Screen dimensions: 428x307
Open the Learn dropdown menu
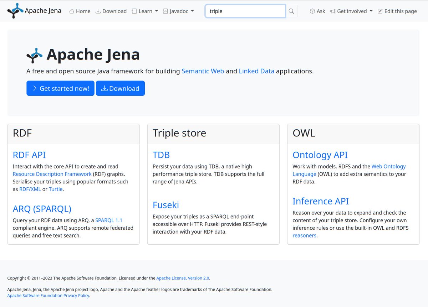point(145,11)
